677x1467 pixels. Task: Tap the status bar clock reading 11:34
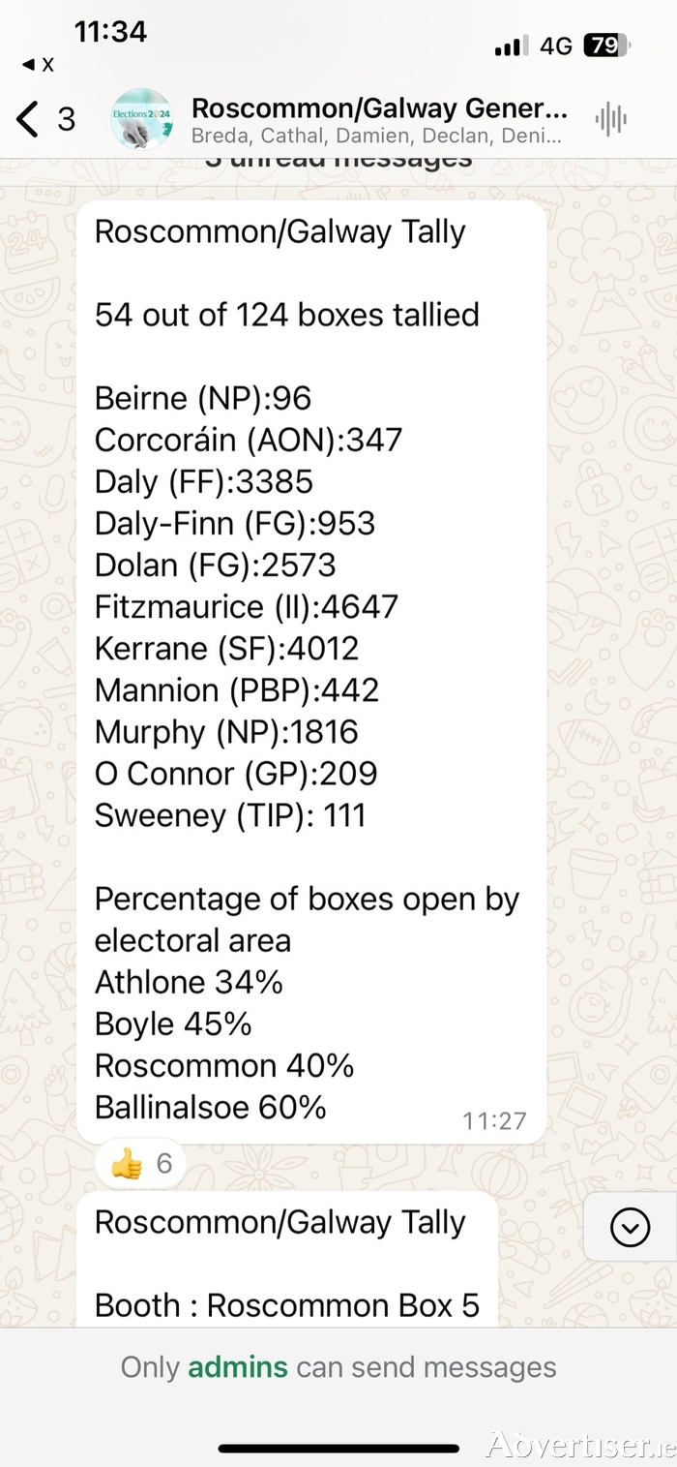tap(110, 31)
